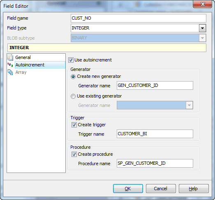Select the Use existing generator option
The width and height of the screenshot is (215, 200).
point(73,96)
